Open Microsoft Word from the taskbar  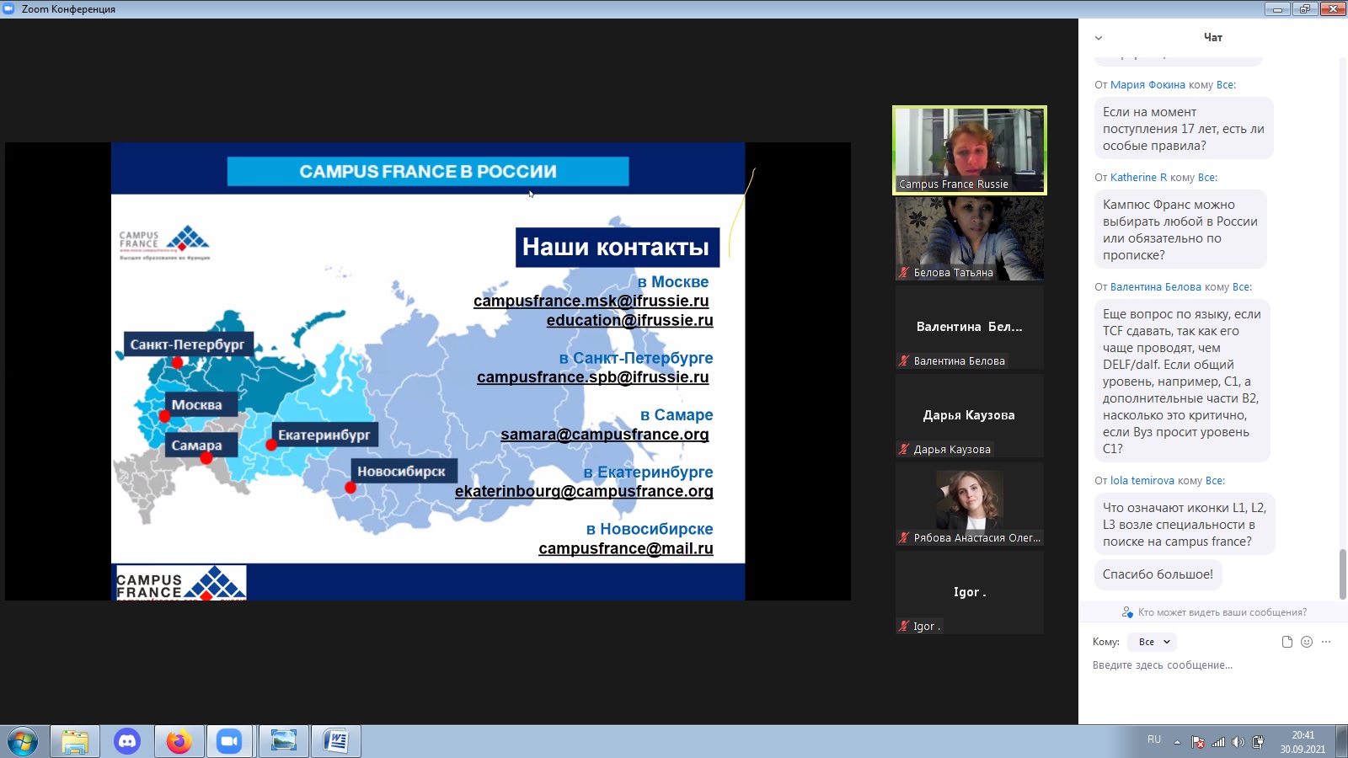pos(335,741)
